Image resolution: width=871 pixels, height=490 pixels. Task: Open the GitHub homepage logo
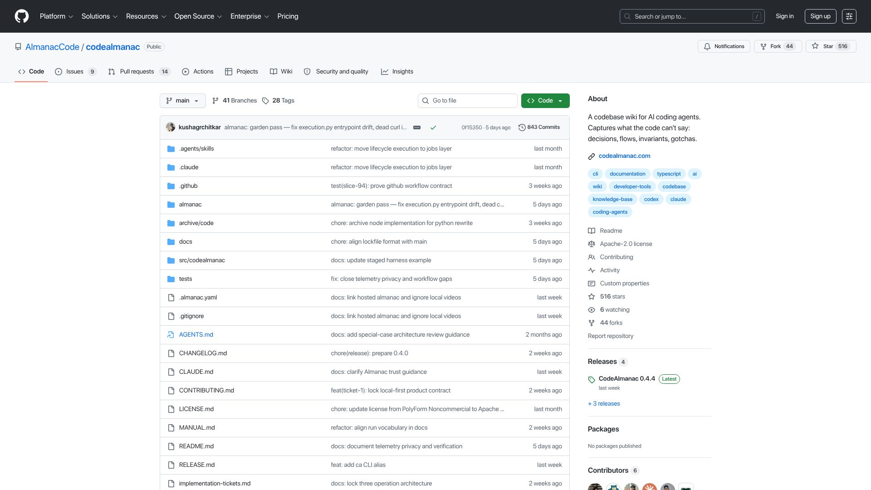point(22,16)
